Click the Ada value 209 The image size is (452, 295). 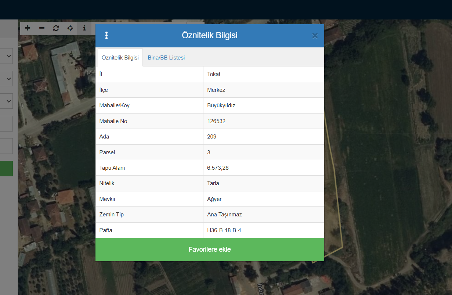tap(212, 137)
